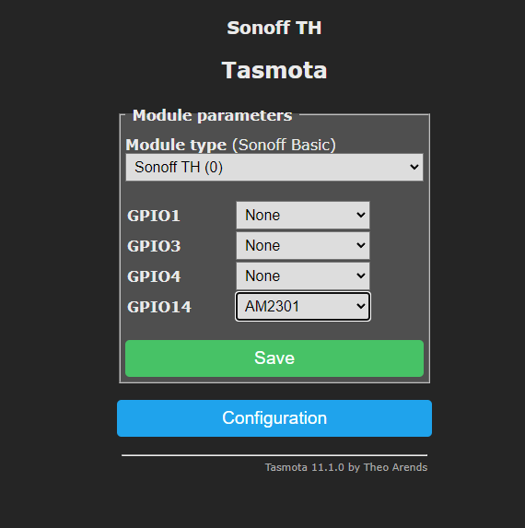
Task: Click the GPIO14 label text
Action: coord(159,307)
